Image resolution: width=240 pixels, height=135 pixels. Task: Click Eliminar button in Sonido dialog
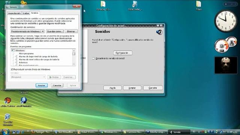tap(71, 31)
